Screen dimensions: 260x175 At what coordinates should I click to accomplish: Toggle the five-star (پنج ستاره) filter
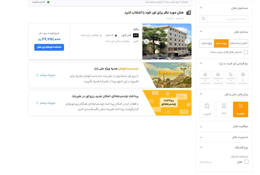tap(207, 43)
